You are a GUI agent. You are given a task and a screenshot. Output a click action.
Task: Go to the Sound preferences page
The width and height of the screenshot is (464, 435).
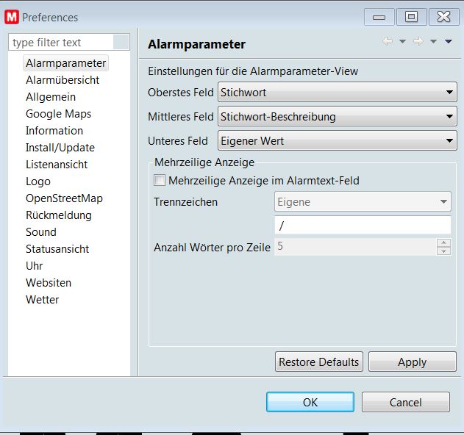click(41, 232)
